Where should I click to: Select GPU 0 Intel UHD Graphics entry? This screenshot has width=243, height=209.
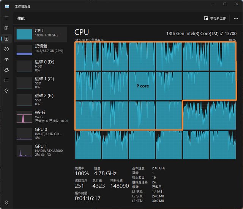pyautogui.click(x=41, y=133)
